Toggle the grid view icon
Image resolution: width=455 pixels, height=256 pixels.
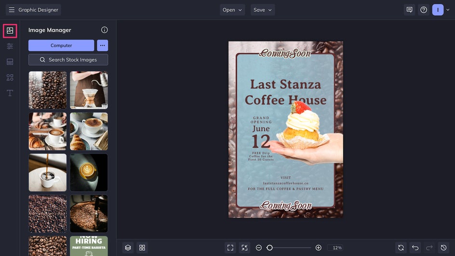click(142, 248)
